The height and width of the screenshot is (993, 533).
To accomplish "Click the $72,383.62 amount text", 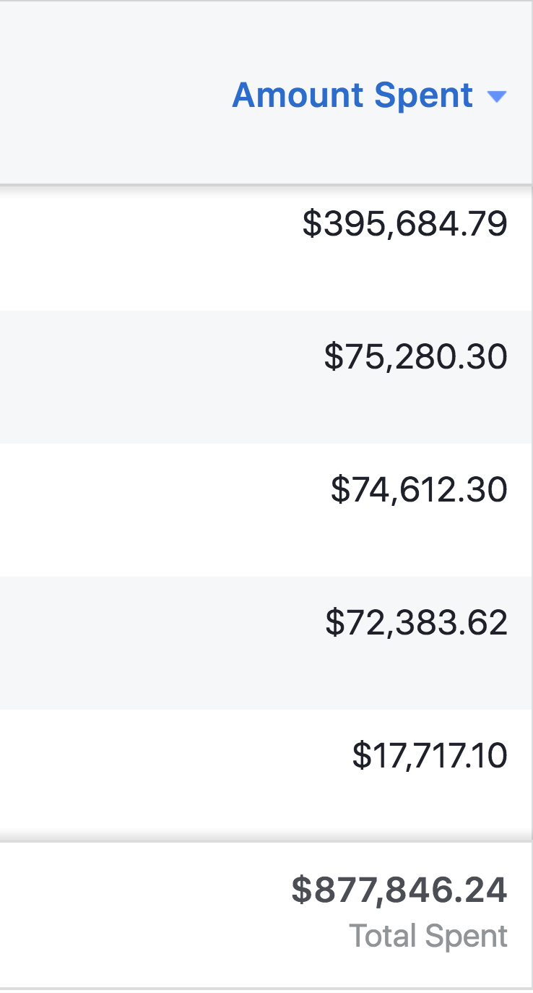I will tap(416, 622).
